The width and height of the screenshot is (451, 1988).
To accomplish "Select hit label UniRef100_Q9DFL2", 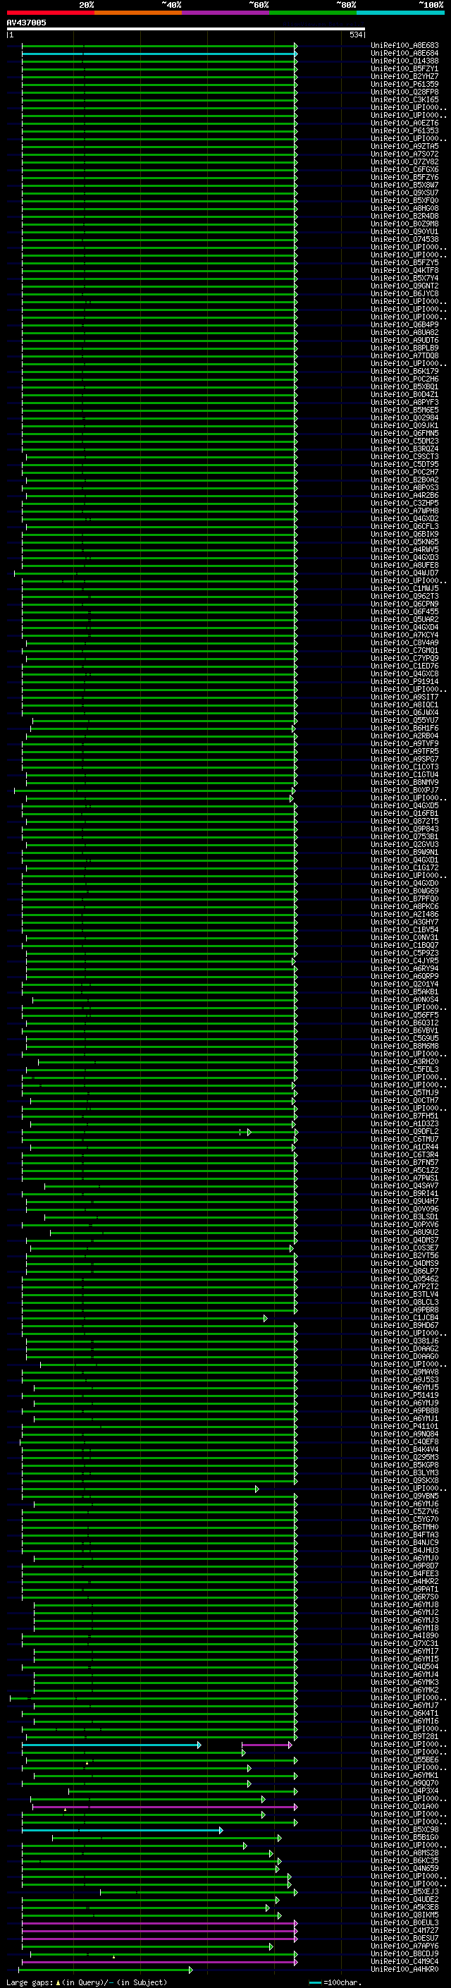I will [404, 1132].
